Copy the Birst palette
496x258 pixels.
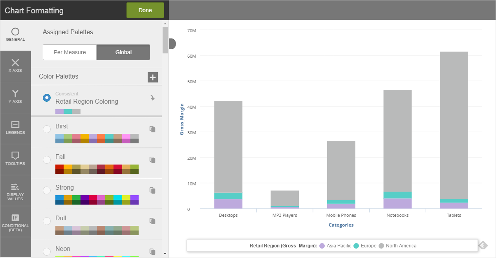[152, 129]
